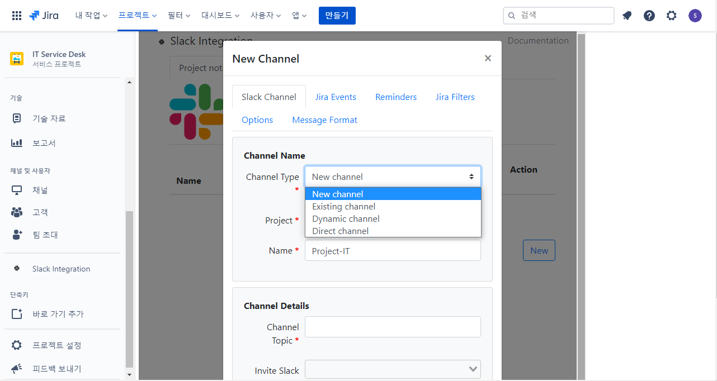This screenshot has height=381, width=717.
Task: Open the Message Format tab
Action: tap(324, 120)
